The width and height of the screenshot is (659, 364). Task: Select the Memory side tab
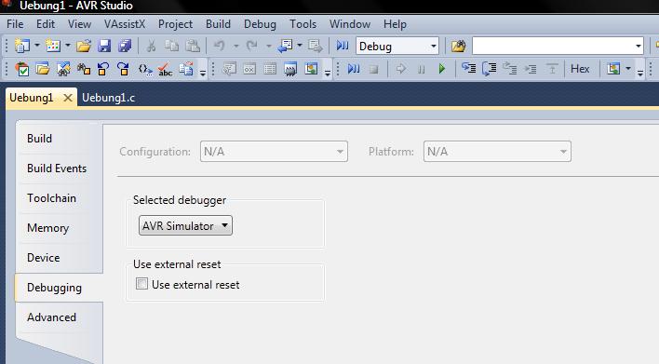[47, 228]
